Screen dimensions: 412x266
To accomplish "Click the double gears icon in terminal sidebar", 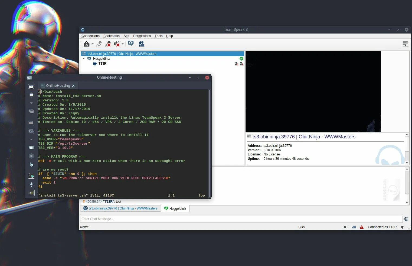I will (x=31, y=165).
